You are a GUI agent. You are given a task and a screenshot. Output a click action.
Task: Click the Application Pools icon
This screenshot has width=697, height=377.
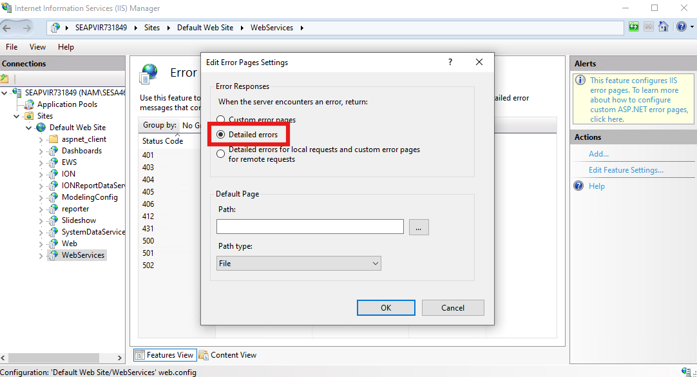coord(29,104)
